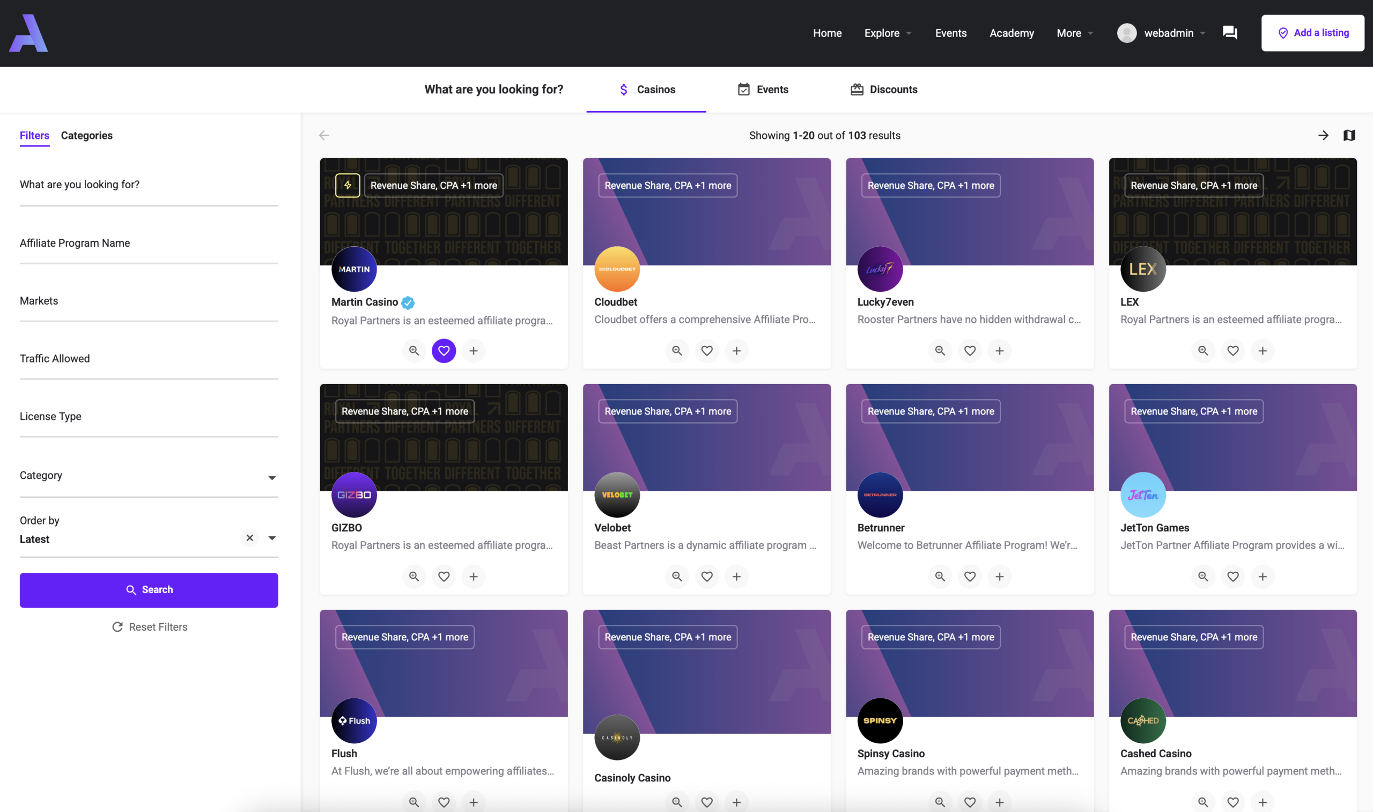Click webadmin profile avatar

click(1127, 33)
